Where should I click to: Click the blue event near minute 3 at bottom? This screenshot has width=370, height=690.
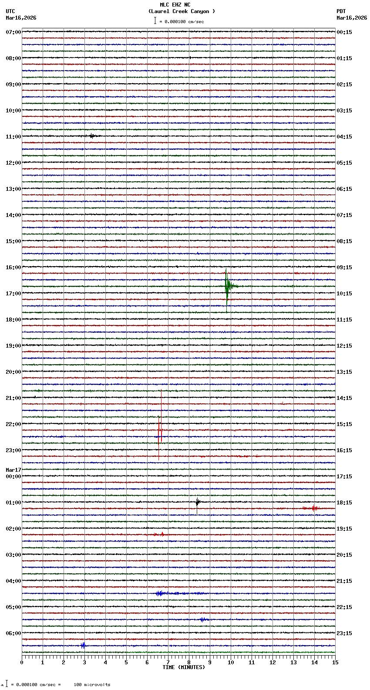(x=83, y=645)
